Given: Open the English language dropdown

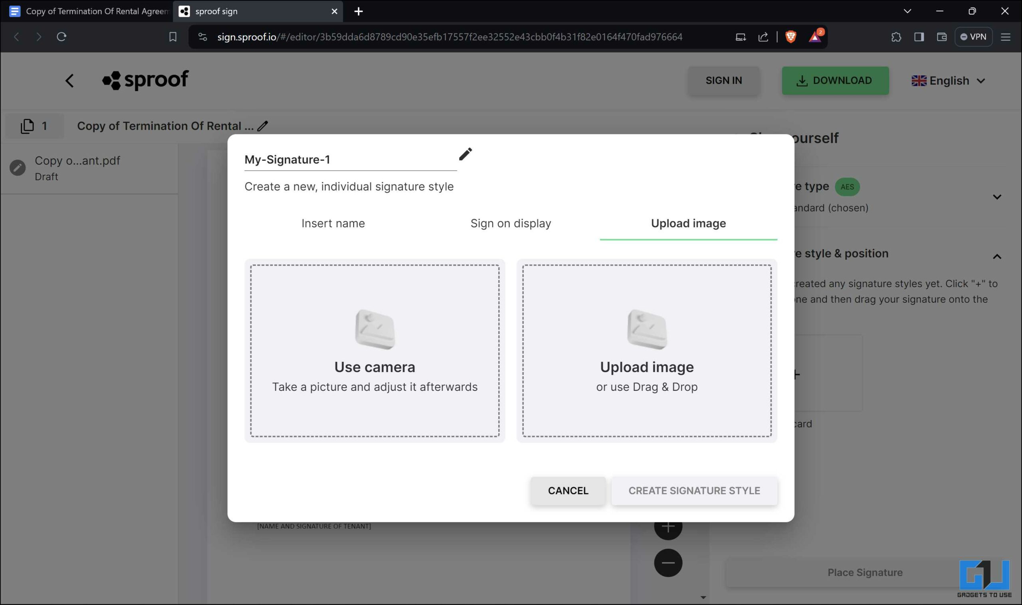Looking at the screenshot, I should point(949,81).
